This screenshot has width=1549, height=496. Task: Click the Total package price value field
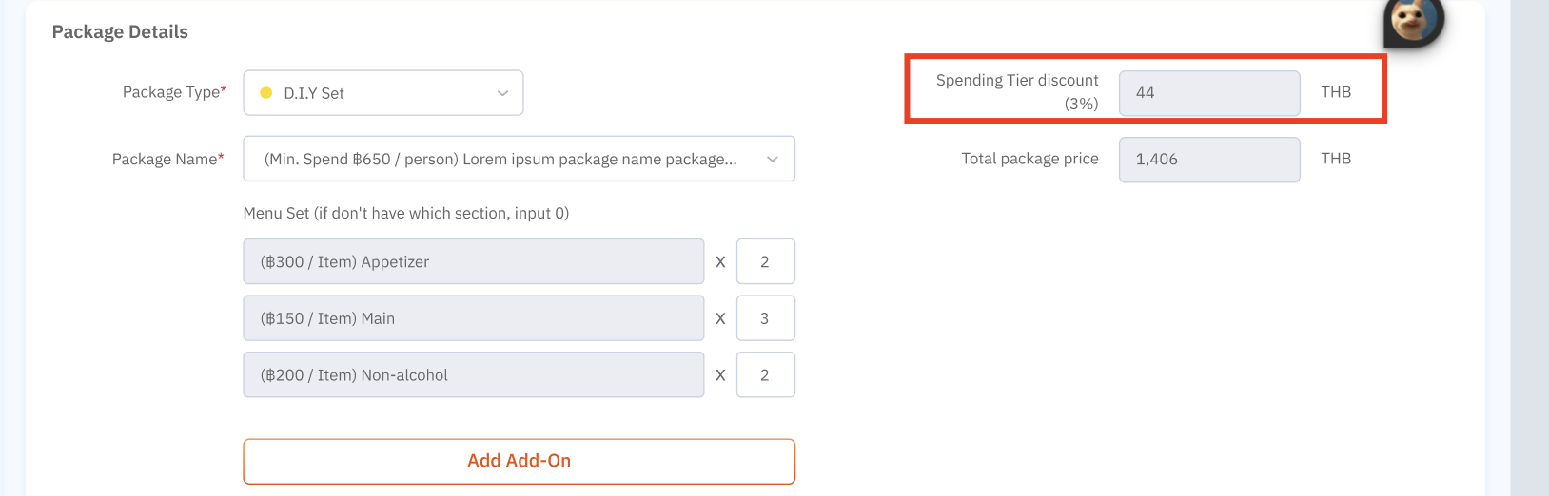[x=1208, y=160]
